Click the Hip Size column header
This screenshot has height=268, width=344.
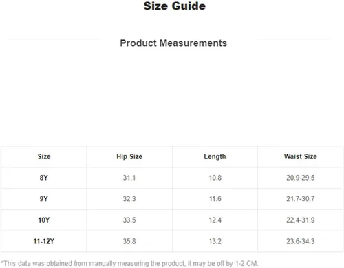(129, 156)
